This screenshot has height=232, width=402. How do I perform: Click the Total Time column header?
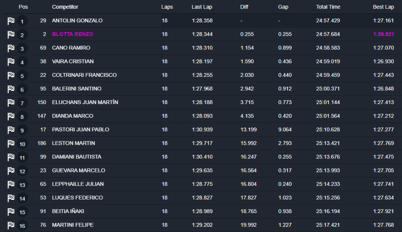click(x=328, y=7)
